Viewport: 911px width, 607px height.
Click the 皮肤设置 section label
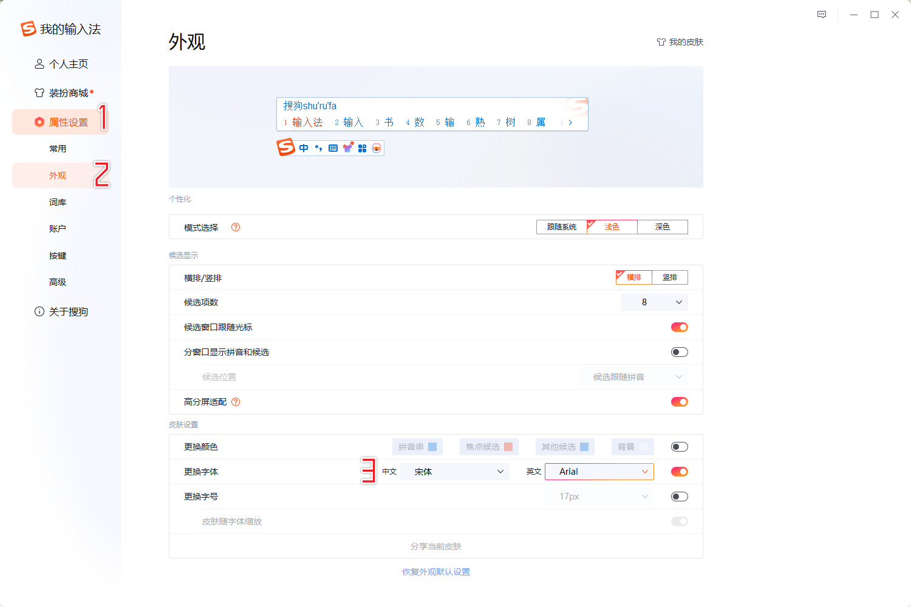coord(183,425)
